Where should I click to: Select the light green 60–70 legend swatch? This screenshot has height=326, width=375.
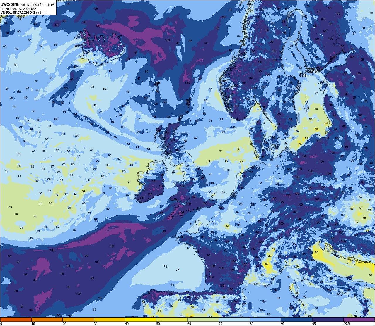pos(203,320)
